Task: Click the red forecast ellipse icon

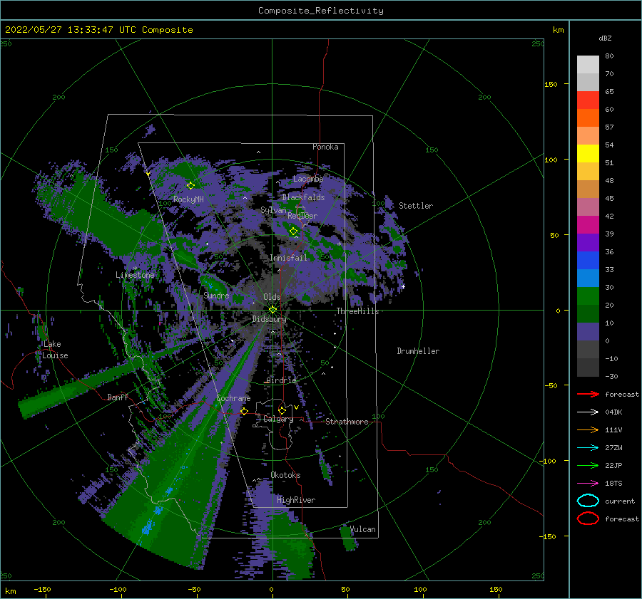Action: 588,519
